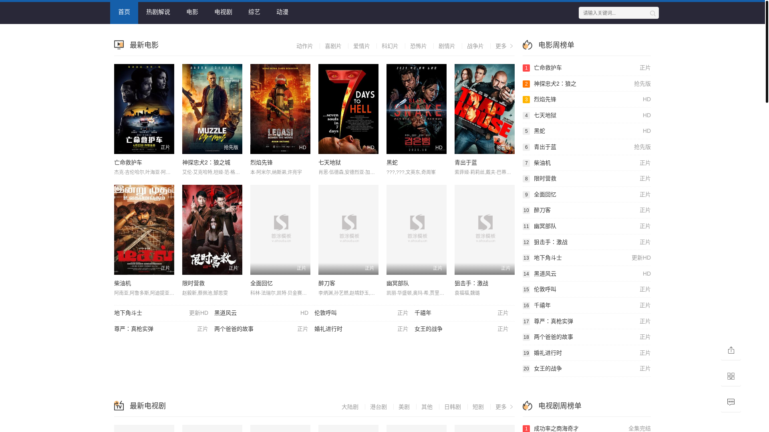Screen dimensions: 769x432
Task: Click the search magnifier icon
Action: (x=652, y=13)
